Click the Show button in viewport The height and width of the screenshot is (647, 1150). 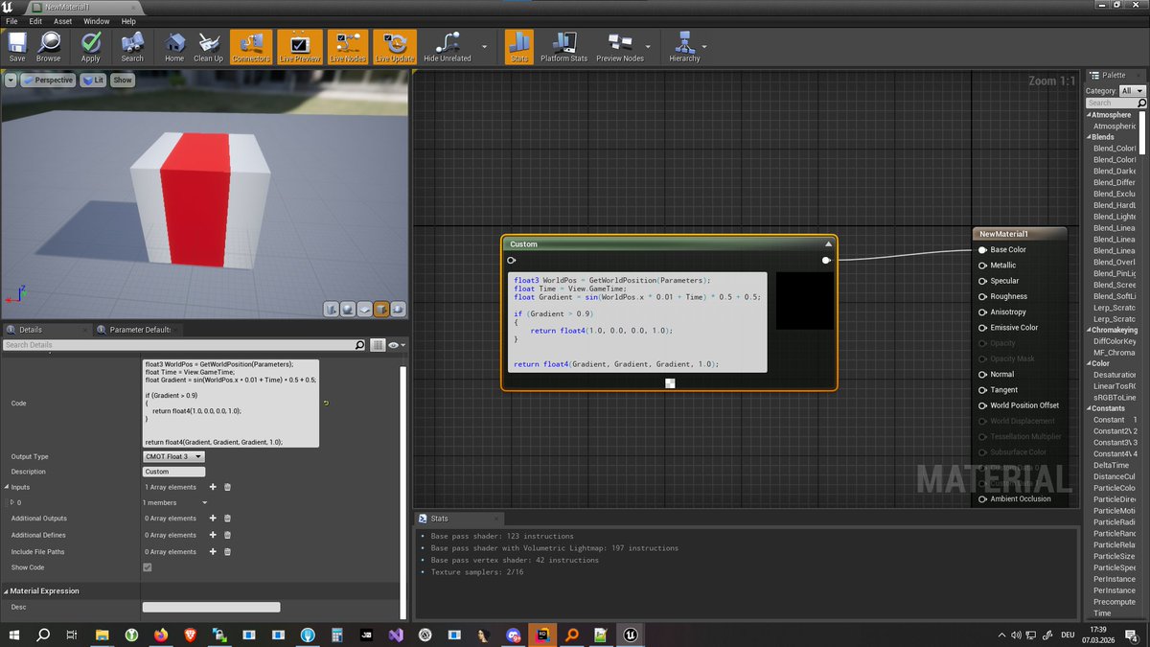(123, 81)
